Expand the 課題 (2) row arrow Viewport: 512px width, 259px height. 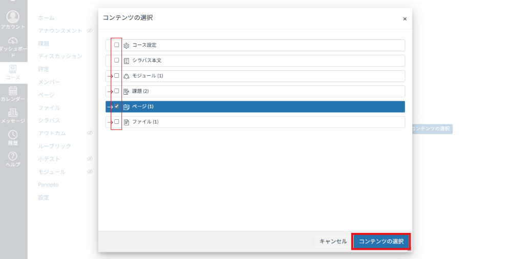110,92
